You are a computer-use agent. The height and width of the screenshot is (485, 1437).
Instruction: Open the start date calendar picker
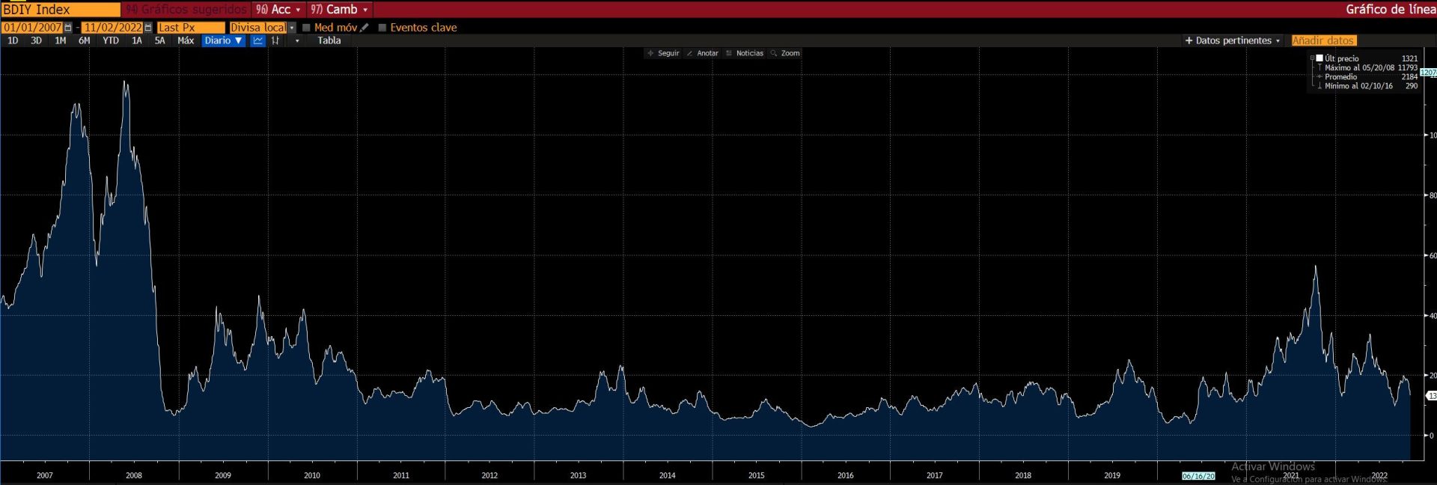click(x=68, y=28)
